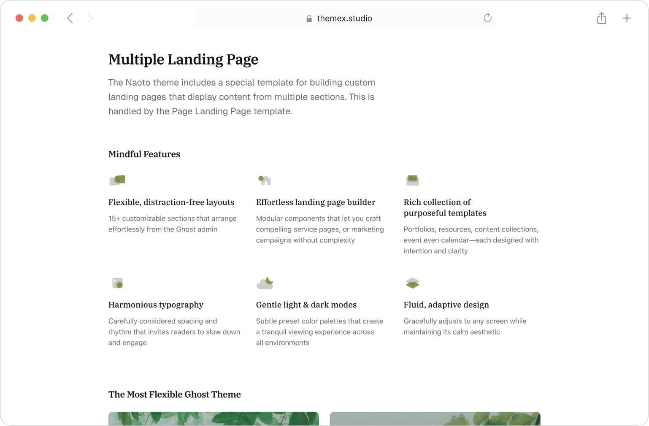The height and width of the screenshot is (426, 649).
Task: Click the harmonious typography feature icon
Action: point(117,283)
